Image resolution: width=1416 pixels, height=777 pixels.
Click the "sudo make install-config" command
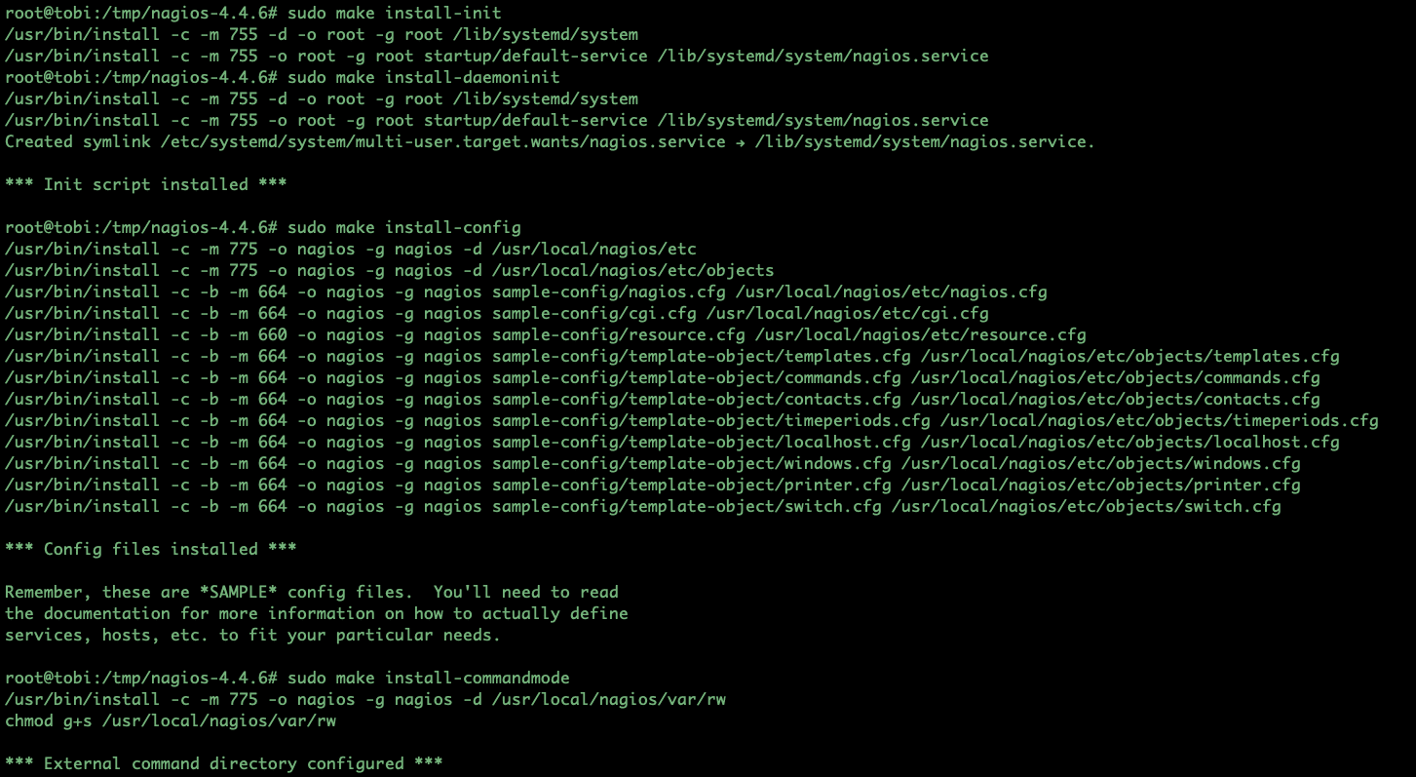tap(404, 227)
